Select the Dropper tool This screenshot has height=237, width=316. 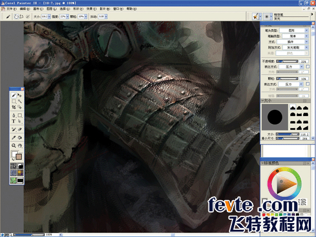tap(14, 138)
